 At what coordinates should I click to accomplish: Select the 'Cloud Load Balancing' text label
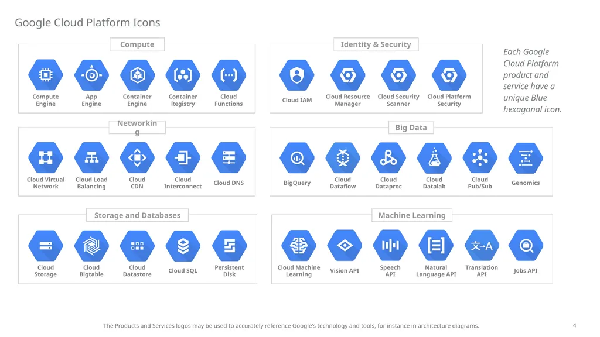pyautogui.click(x=91, y=183)
